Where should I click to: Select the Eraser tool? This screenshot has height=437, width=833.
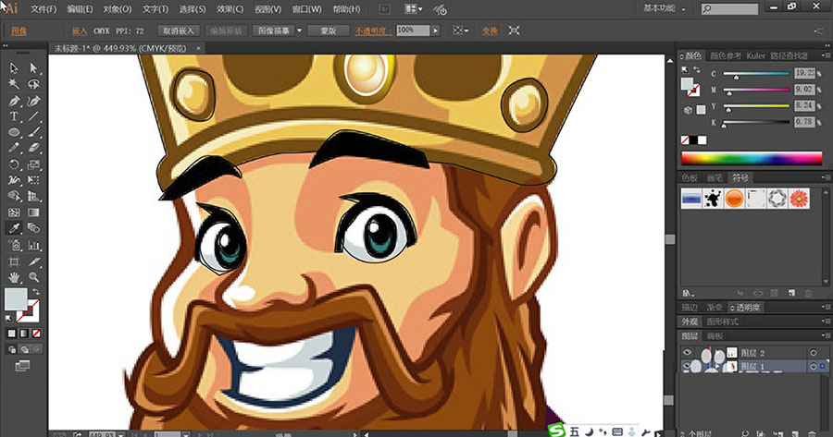pyautogui.click(x=33, y=148)
